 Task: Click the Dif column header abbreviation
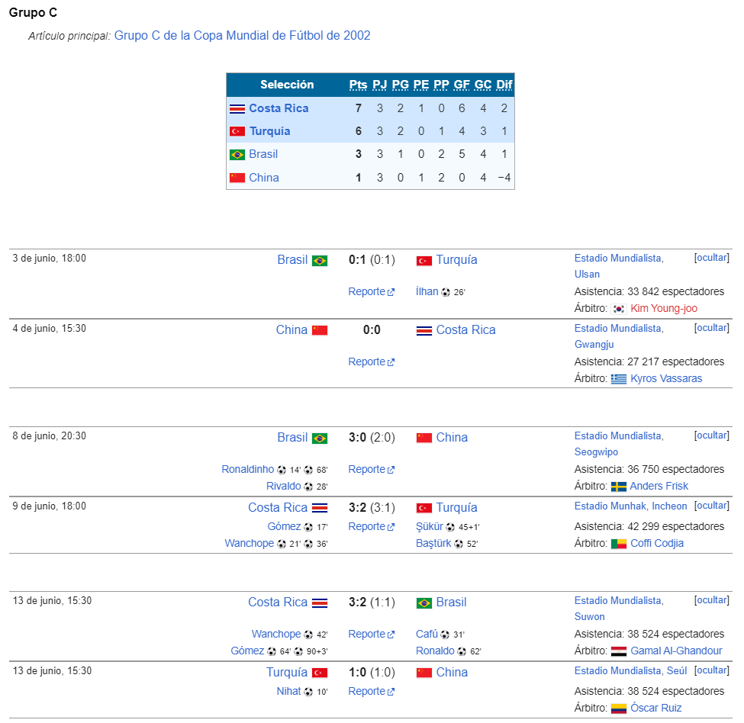pyautogui.click(x=504, y=85)
